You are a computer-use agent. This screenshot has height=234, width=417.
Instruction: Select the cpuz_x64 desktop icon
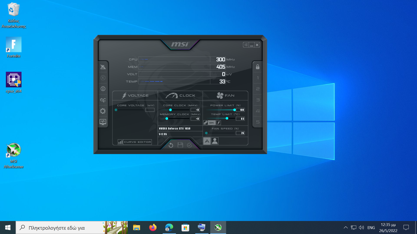14,82
